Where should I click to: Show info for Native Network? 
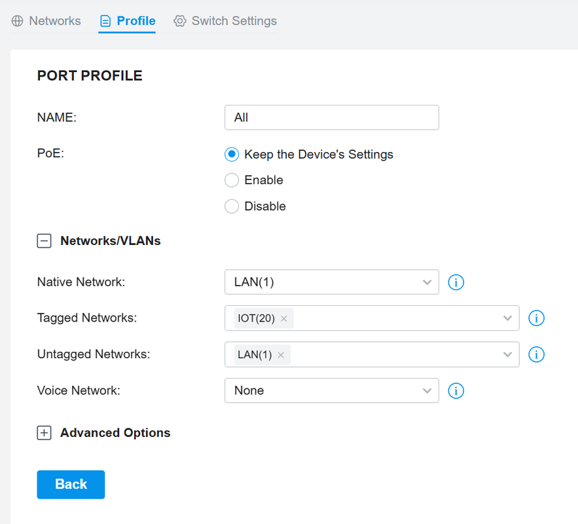pos(456,282)
